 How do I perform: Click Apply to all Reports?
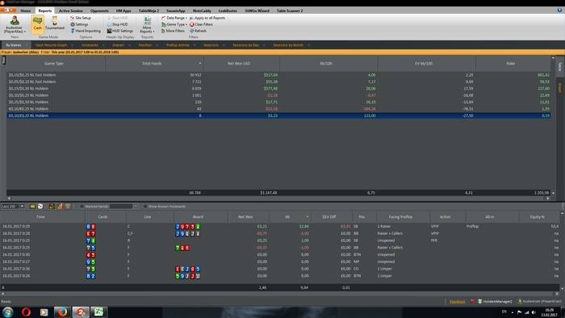pyautogui.click(x=207, y=18)
